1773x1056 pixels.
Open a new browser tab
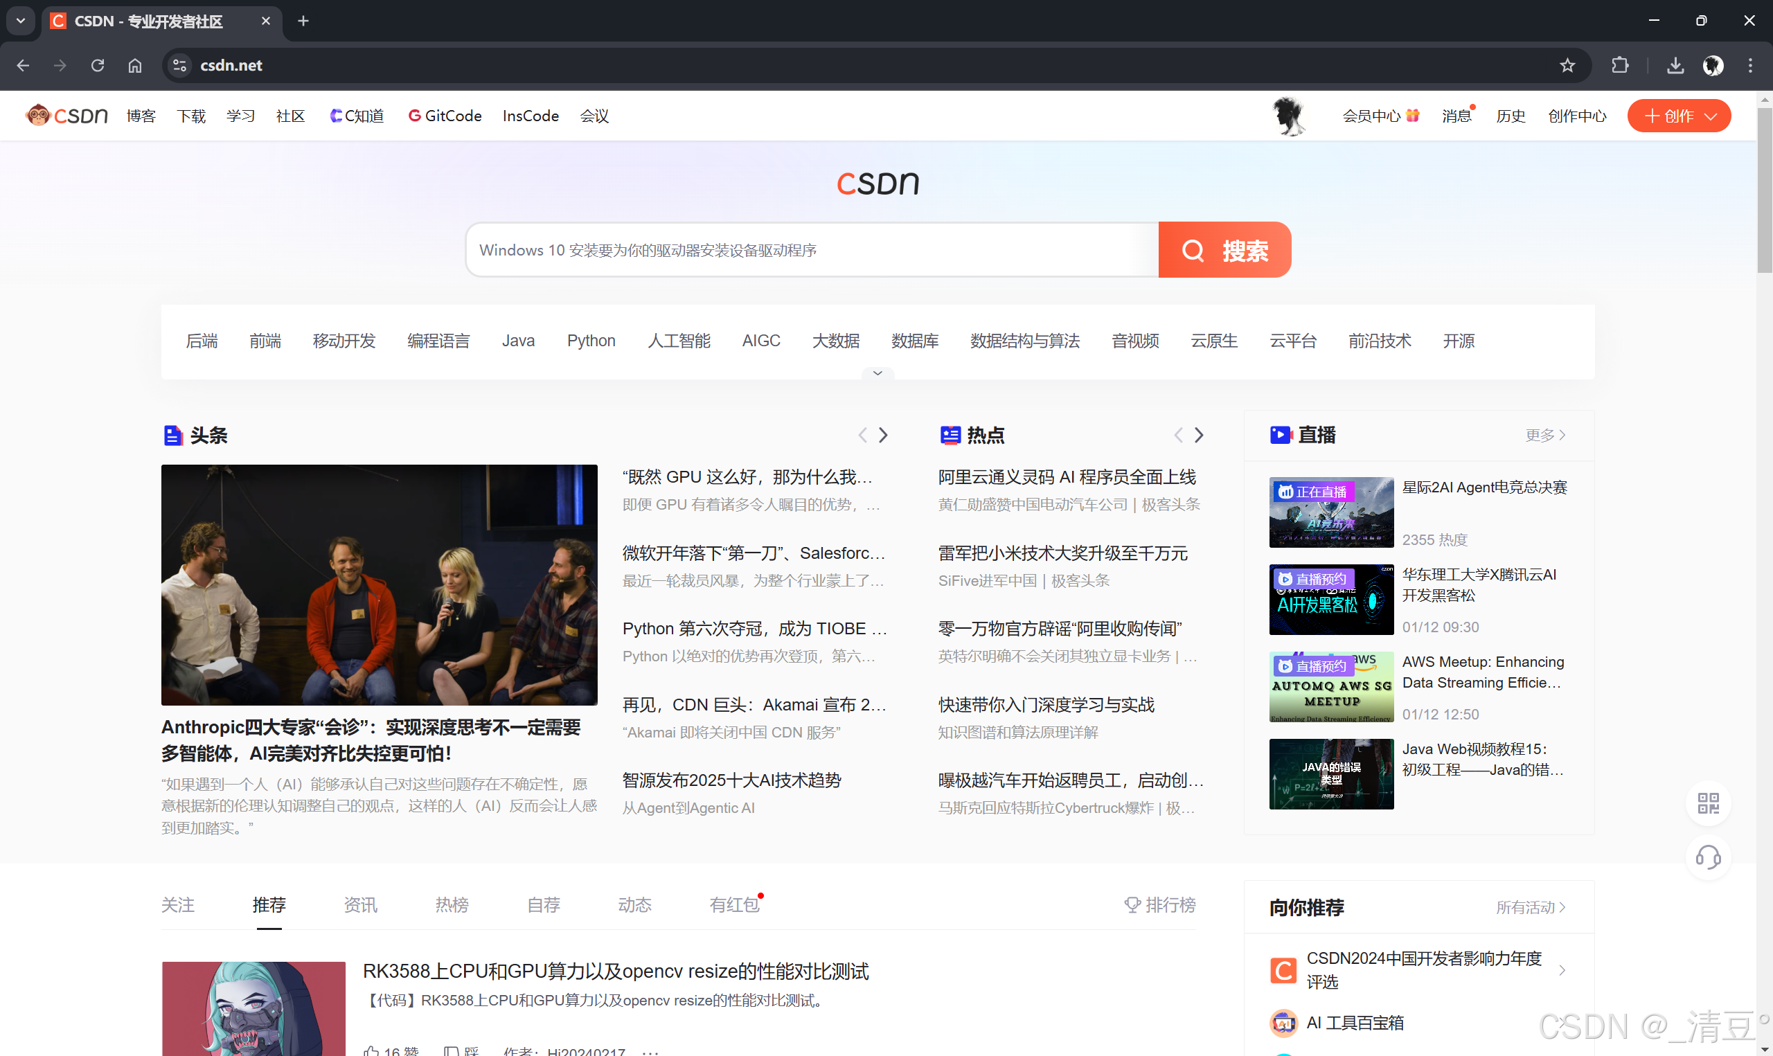click(303, 21)
